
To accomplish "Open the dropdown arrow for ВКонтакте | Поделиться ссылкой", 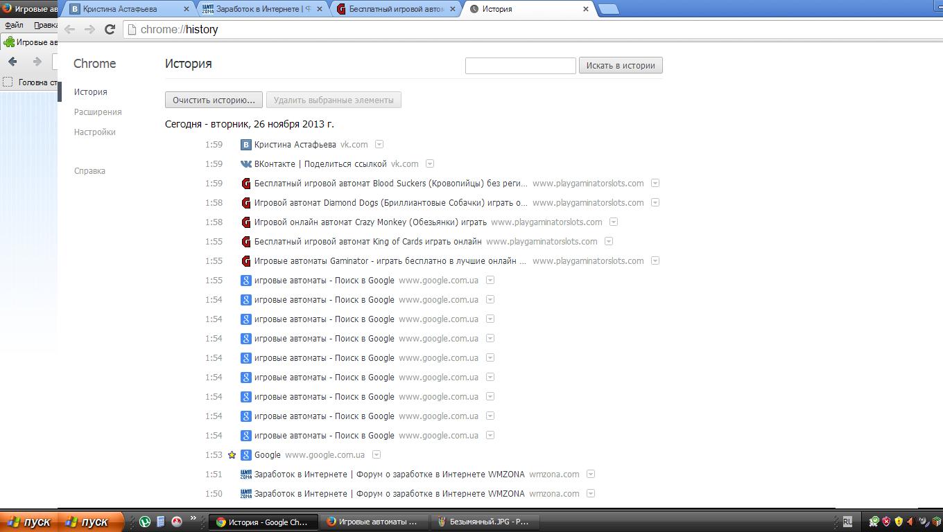I will click(430, 163).
